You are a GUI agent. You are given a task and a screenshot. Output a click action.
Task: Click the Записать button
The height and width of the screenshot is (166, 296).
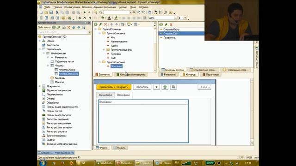pos(142,87)
